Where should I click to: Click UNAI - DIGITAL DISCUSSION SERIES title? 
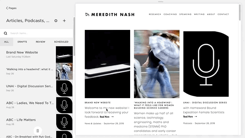[205, 103]
